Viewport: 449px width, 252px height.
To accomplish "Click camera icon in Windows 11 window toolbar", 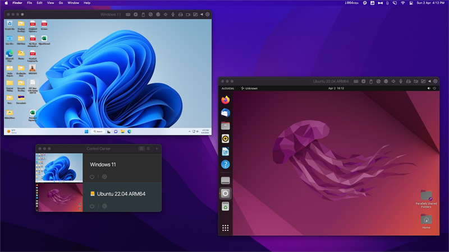I will tap(188, 15).
